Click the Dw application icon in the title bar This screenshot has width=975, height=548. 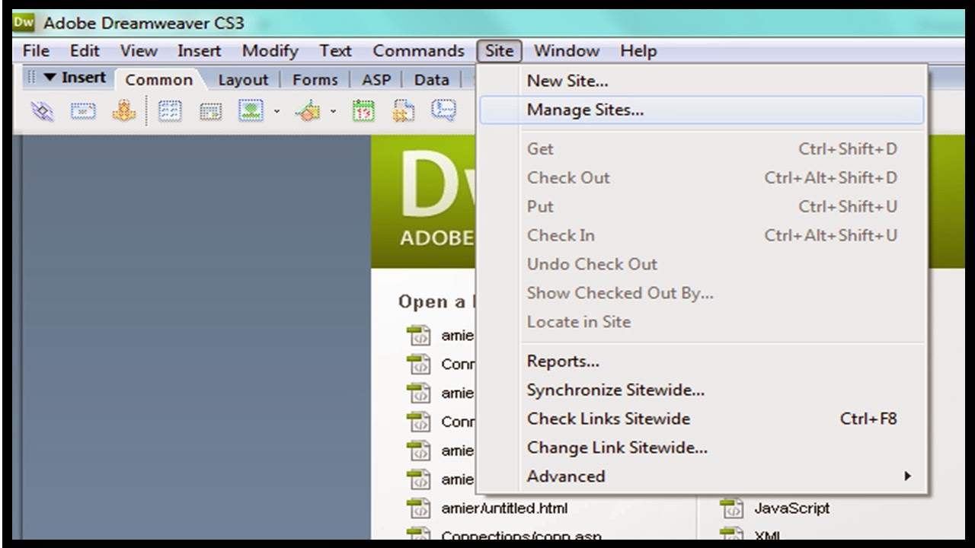[x=24, y=23]
